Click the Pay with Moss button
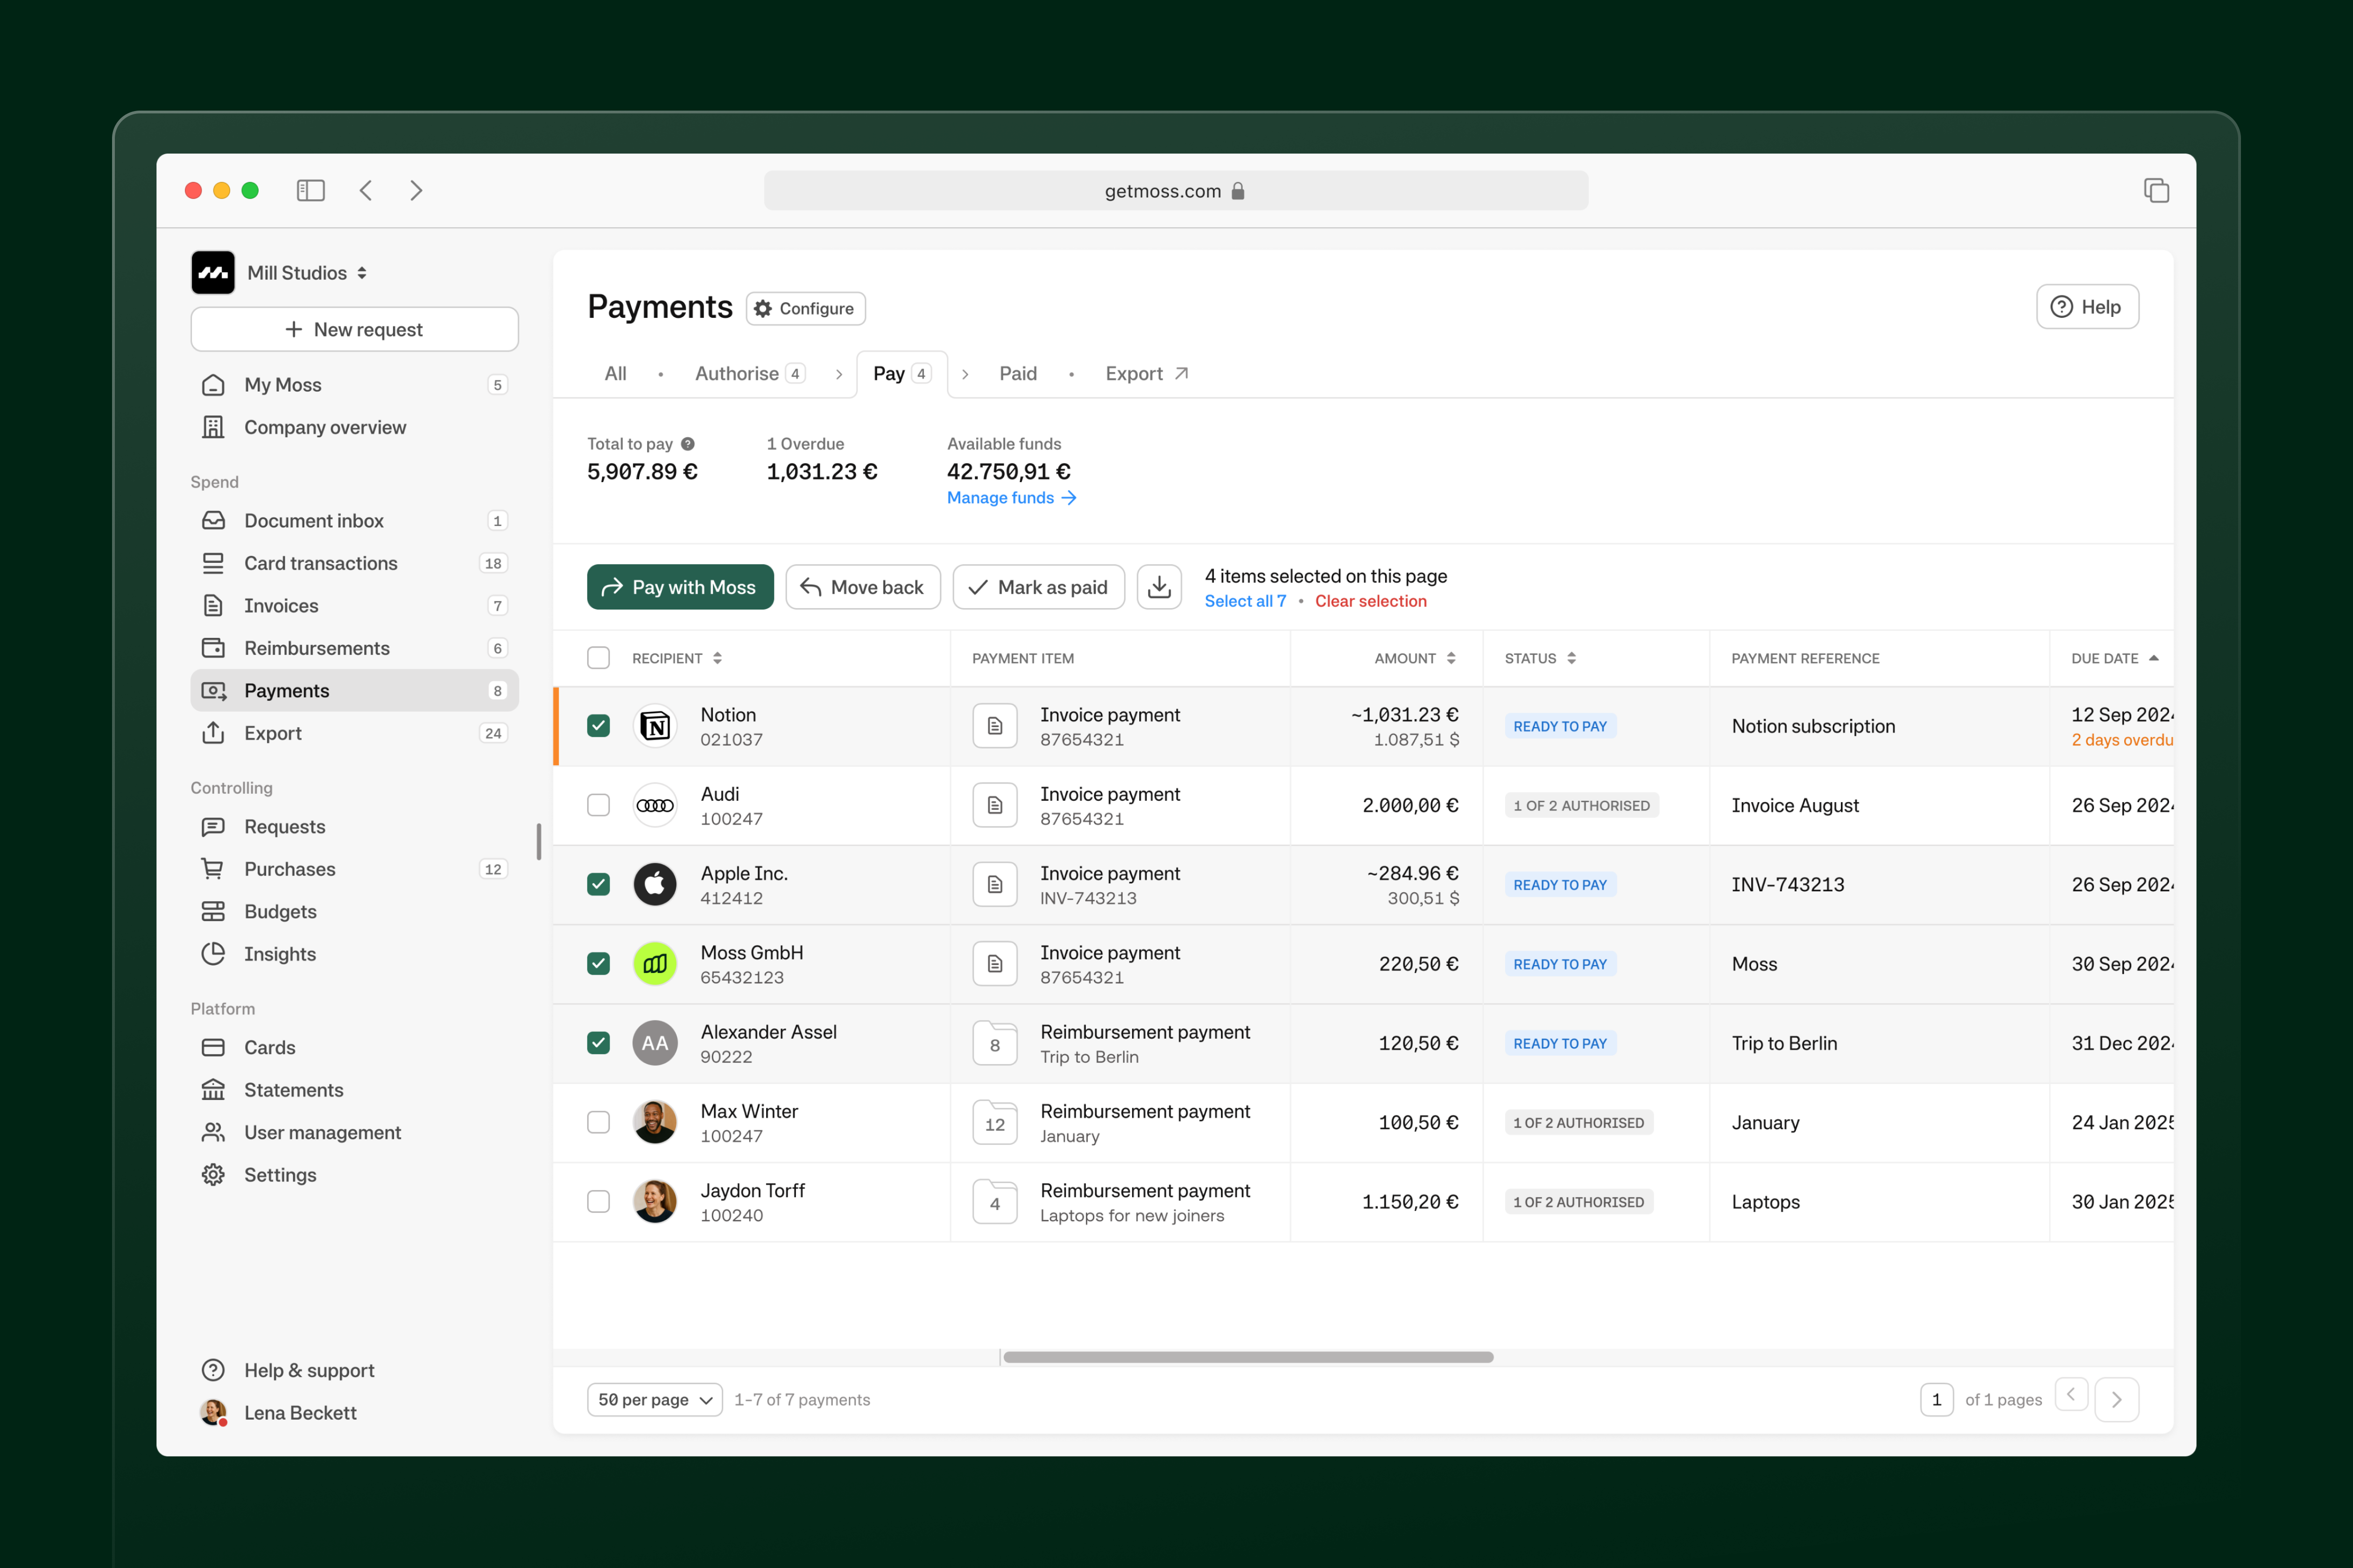 pyautogui.click(x=680, y=587)
